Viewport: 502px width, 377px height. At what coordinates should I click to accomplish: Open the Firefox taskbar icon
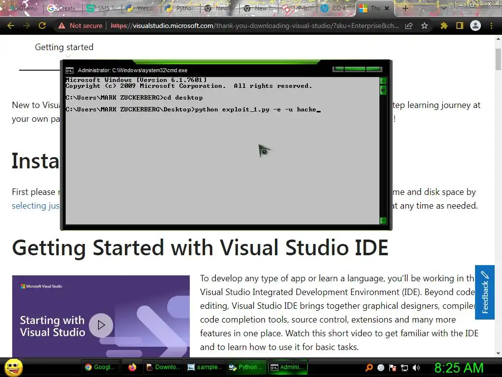pyautogui.click(x=132, y=367)
